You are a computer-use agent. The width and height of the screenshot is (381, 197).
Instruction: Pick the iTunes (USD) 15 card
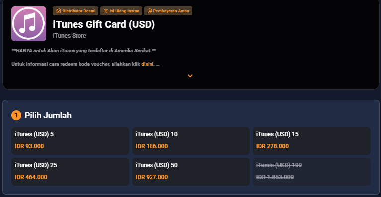[x=312, y=141]
